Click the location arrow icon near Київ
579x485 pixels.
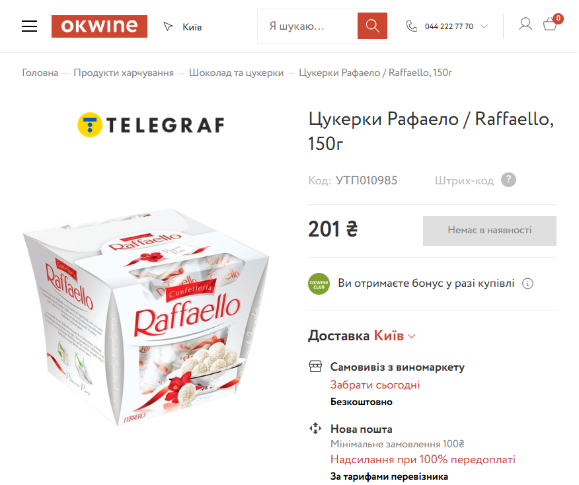click(168, 26)
